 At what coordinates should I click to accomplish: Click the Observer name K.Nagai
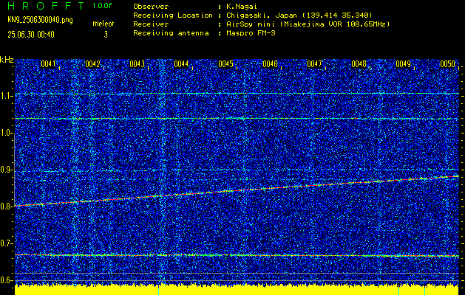coord(242,7)
